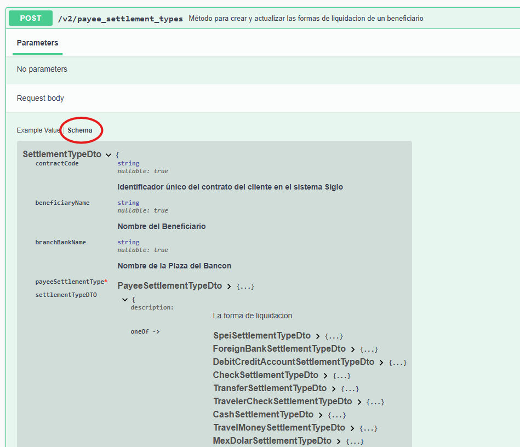Expand TransferSettlementTypeDto schema arrow
The image size is (520, 447).
coord(334,389)
